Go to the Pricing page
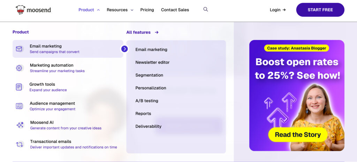This screenshot has height=162, width=357. [147, 10]
